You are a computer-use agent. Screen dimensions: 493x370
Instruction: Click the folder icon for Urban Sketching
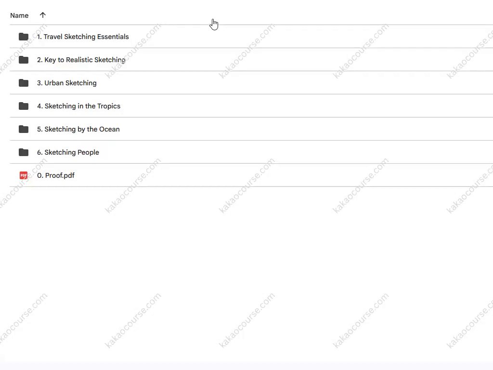[24, 83]
